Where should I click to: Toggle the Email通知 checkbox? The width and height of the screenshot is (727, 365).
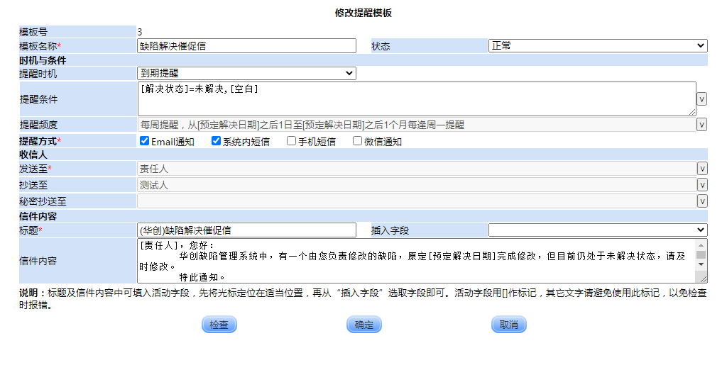144,141
